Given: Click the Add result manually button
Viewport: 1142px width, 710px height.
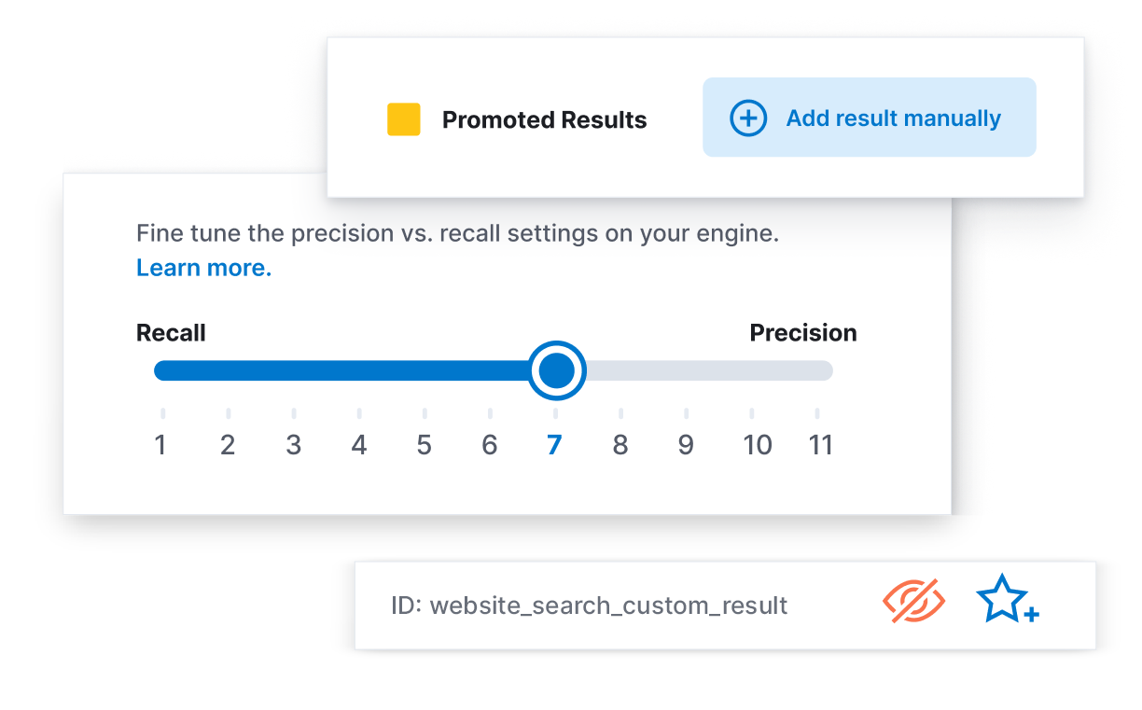Looking at the screenshot, I should tap(870, 117).
